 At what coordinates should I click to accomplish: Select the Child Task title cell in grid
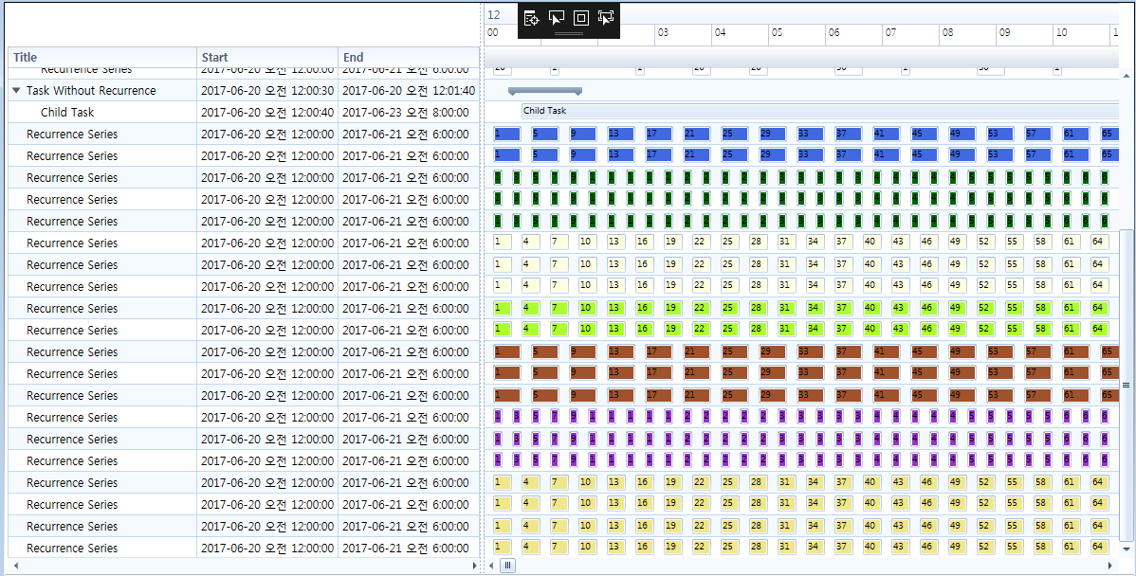(x=102, y=112)
